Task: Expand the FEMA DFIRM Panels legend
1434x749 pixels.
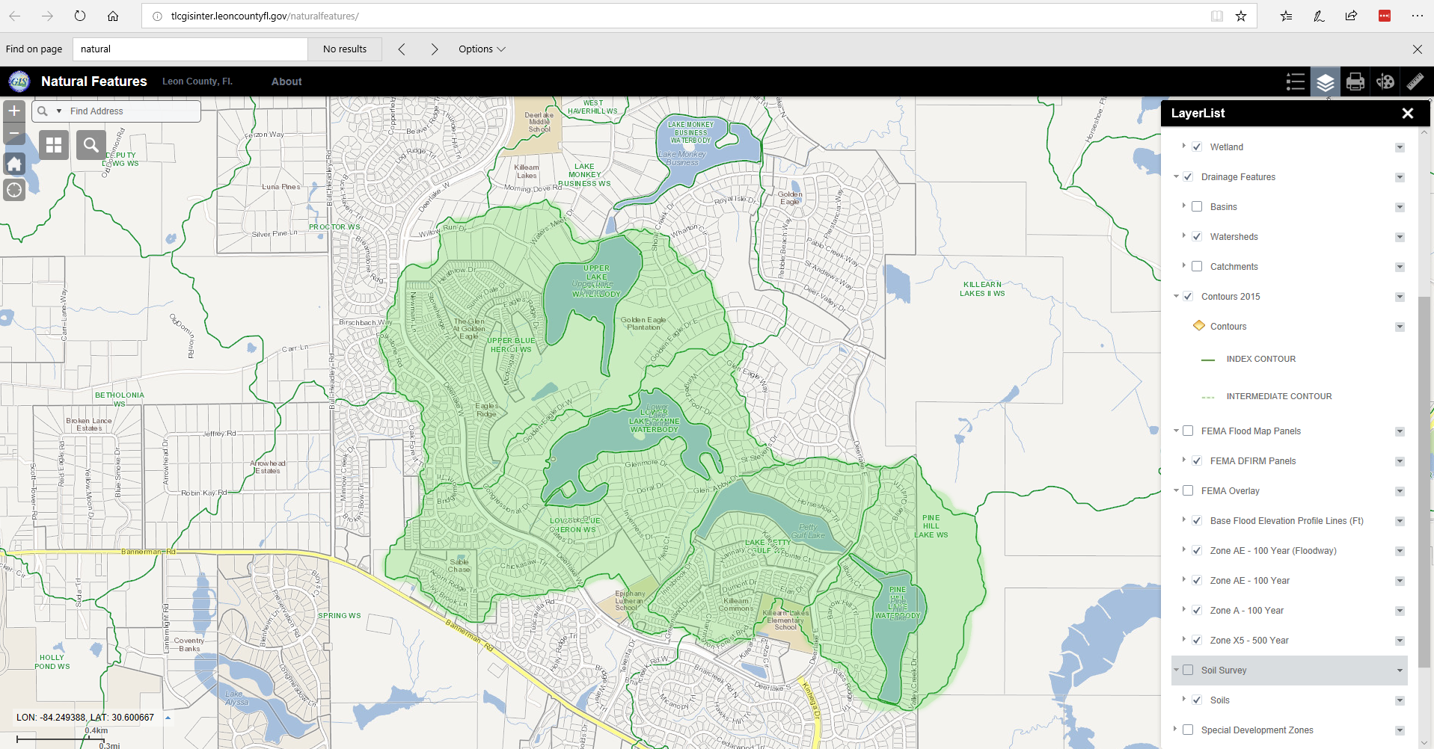Action: tap(1183, 460)
